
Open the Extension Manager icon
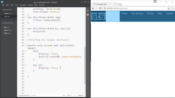point(87,15)
